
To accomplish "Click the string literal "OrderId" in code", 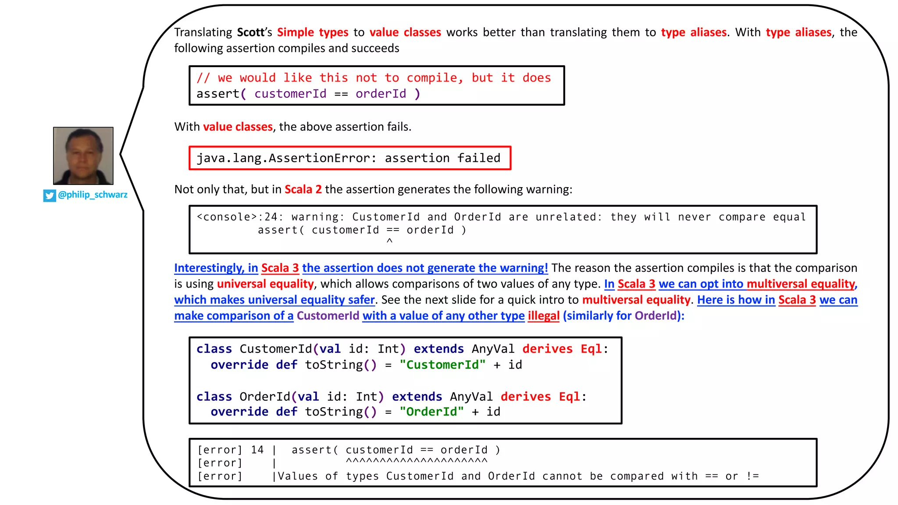I will click(x=431, y=412).
